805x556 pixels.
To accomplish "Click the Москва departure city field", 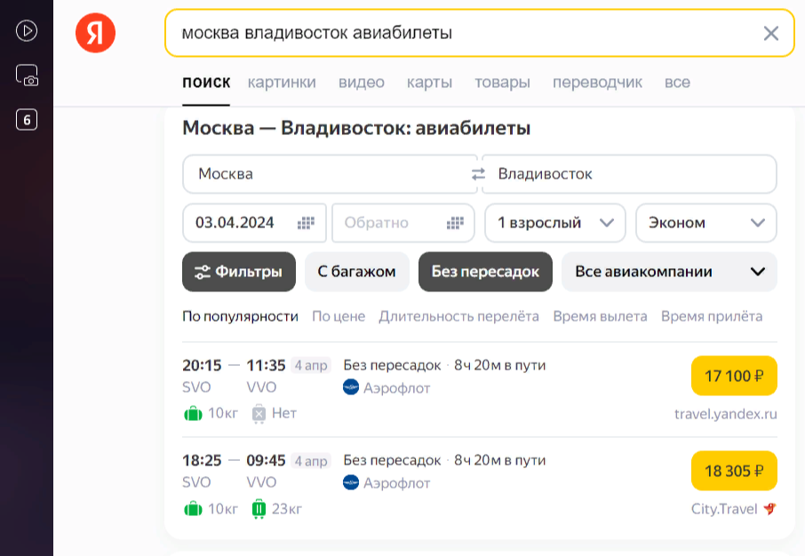I will [x=331, y=174].
